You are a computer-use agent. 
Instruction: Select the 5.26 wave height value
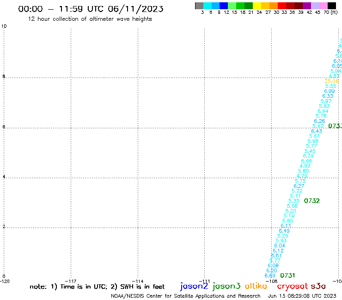[x=283, y=236]
